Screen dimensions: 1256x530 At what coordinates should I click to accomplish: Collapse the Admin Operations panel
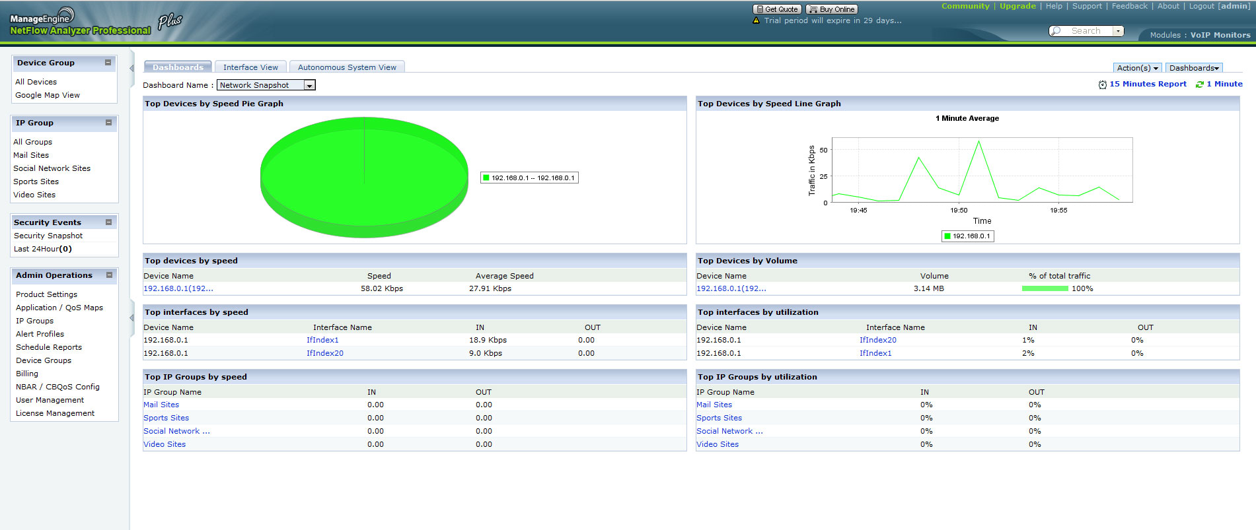coord(109,275)
